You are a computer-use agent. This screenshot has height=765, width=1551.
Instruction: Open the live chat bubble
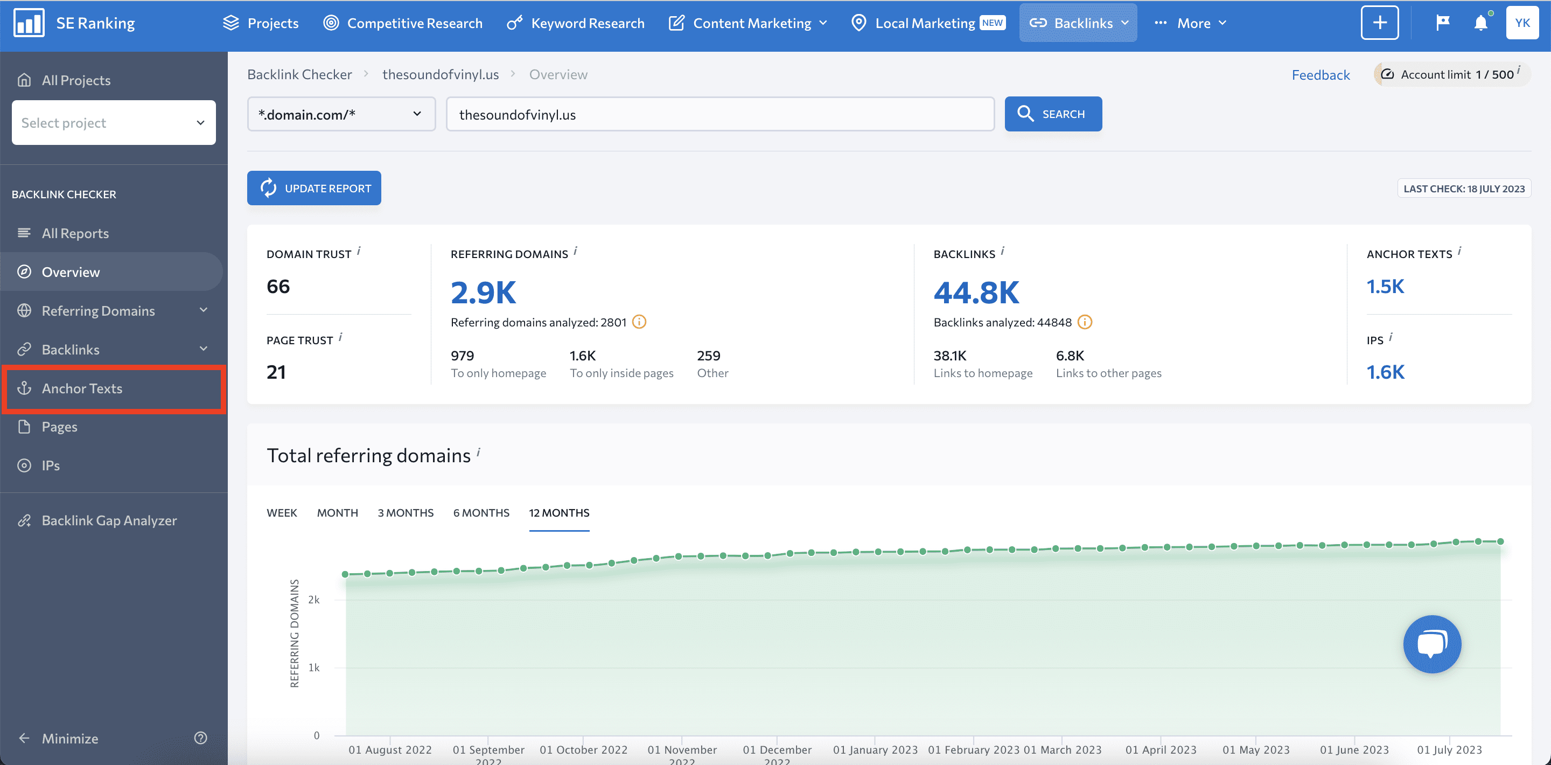point(1432,644)
